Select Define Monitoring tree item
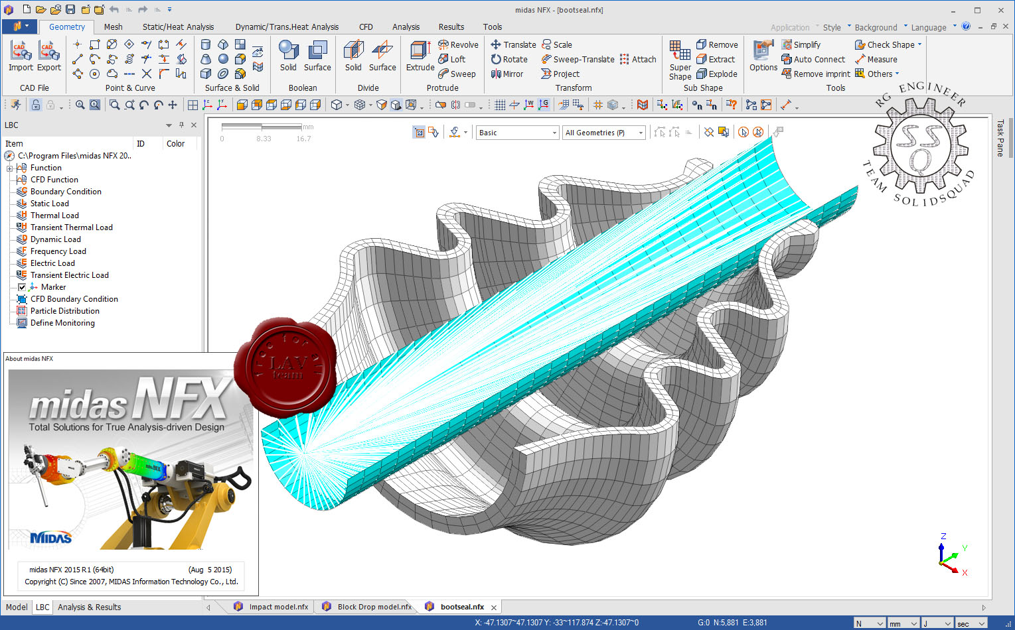 click(x=62, y=323)
